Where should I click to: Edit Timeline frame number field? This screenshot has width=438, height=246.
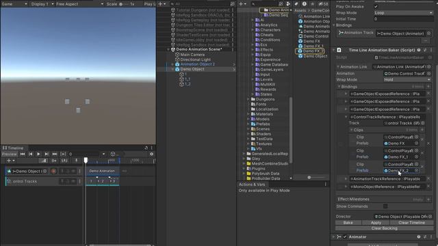point(84,154)
